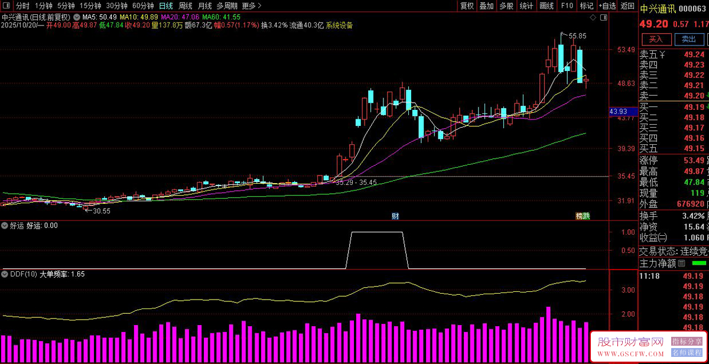Click the 大单频率: 1.65 indicator label
Image resolution: width=709 pixels, height=364 pixels.
click(61, 274)
